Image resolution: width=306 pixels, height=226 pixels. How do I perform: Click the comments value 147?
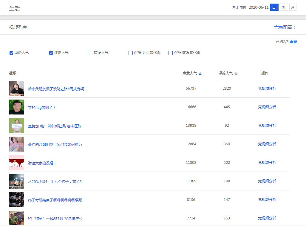pos(227,200)
